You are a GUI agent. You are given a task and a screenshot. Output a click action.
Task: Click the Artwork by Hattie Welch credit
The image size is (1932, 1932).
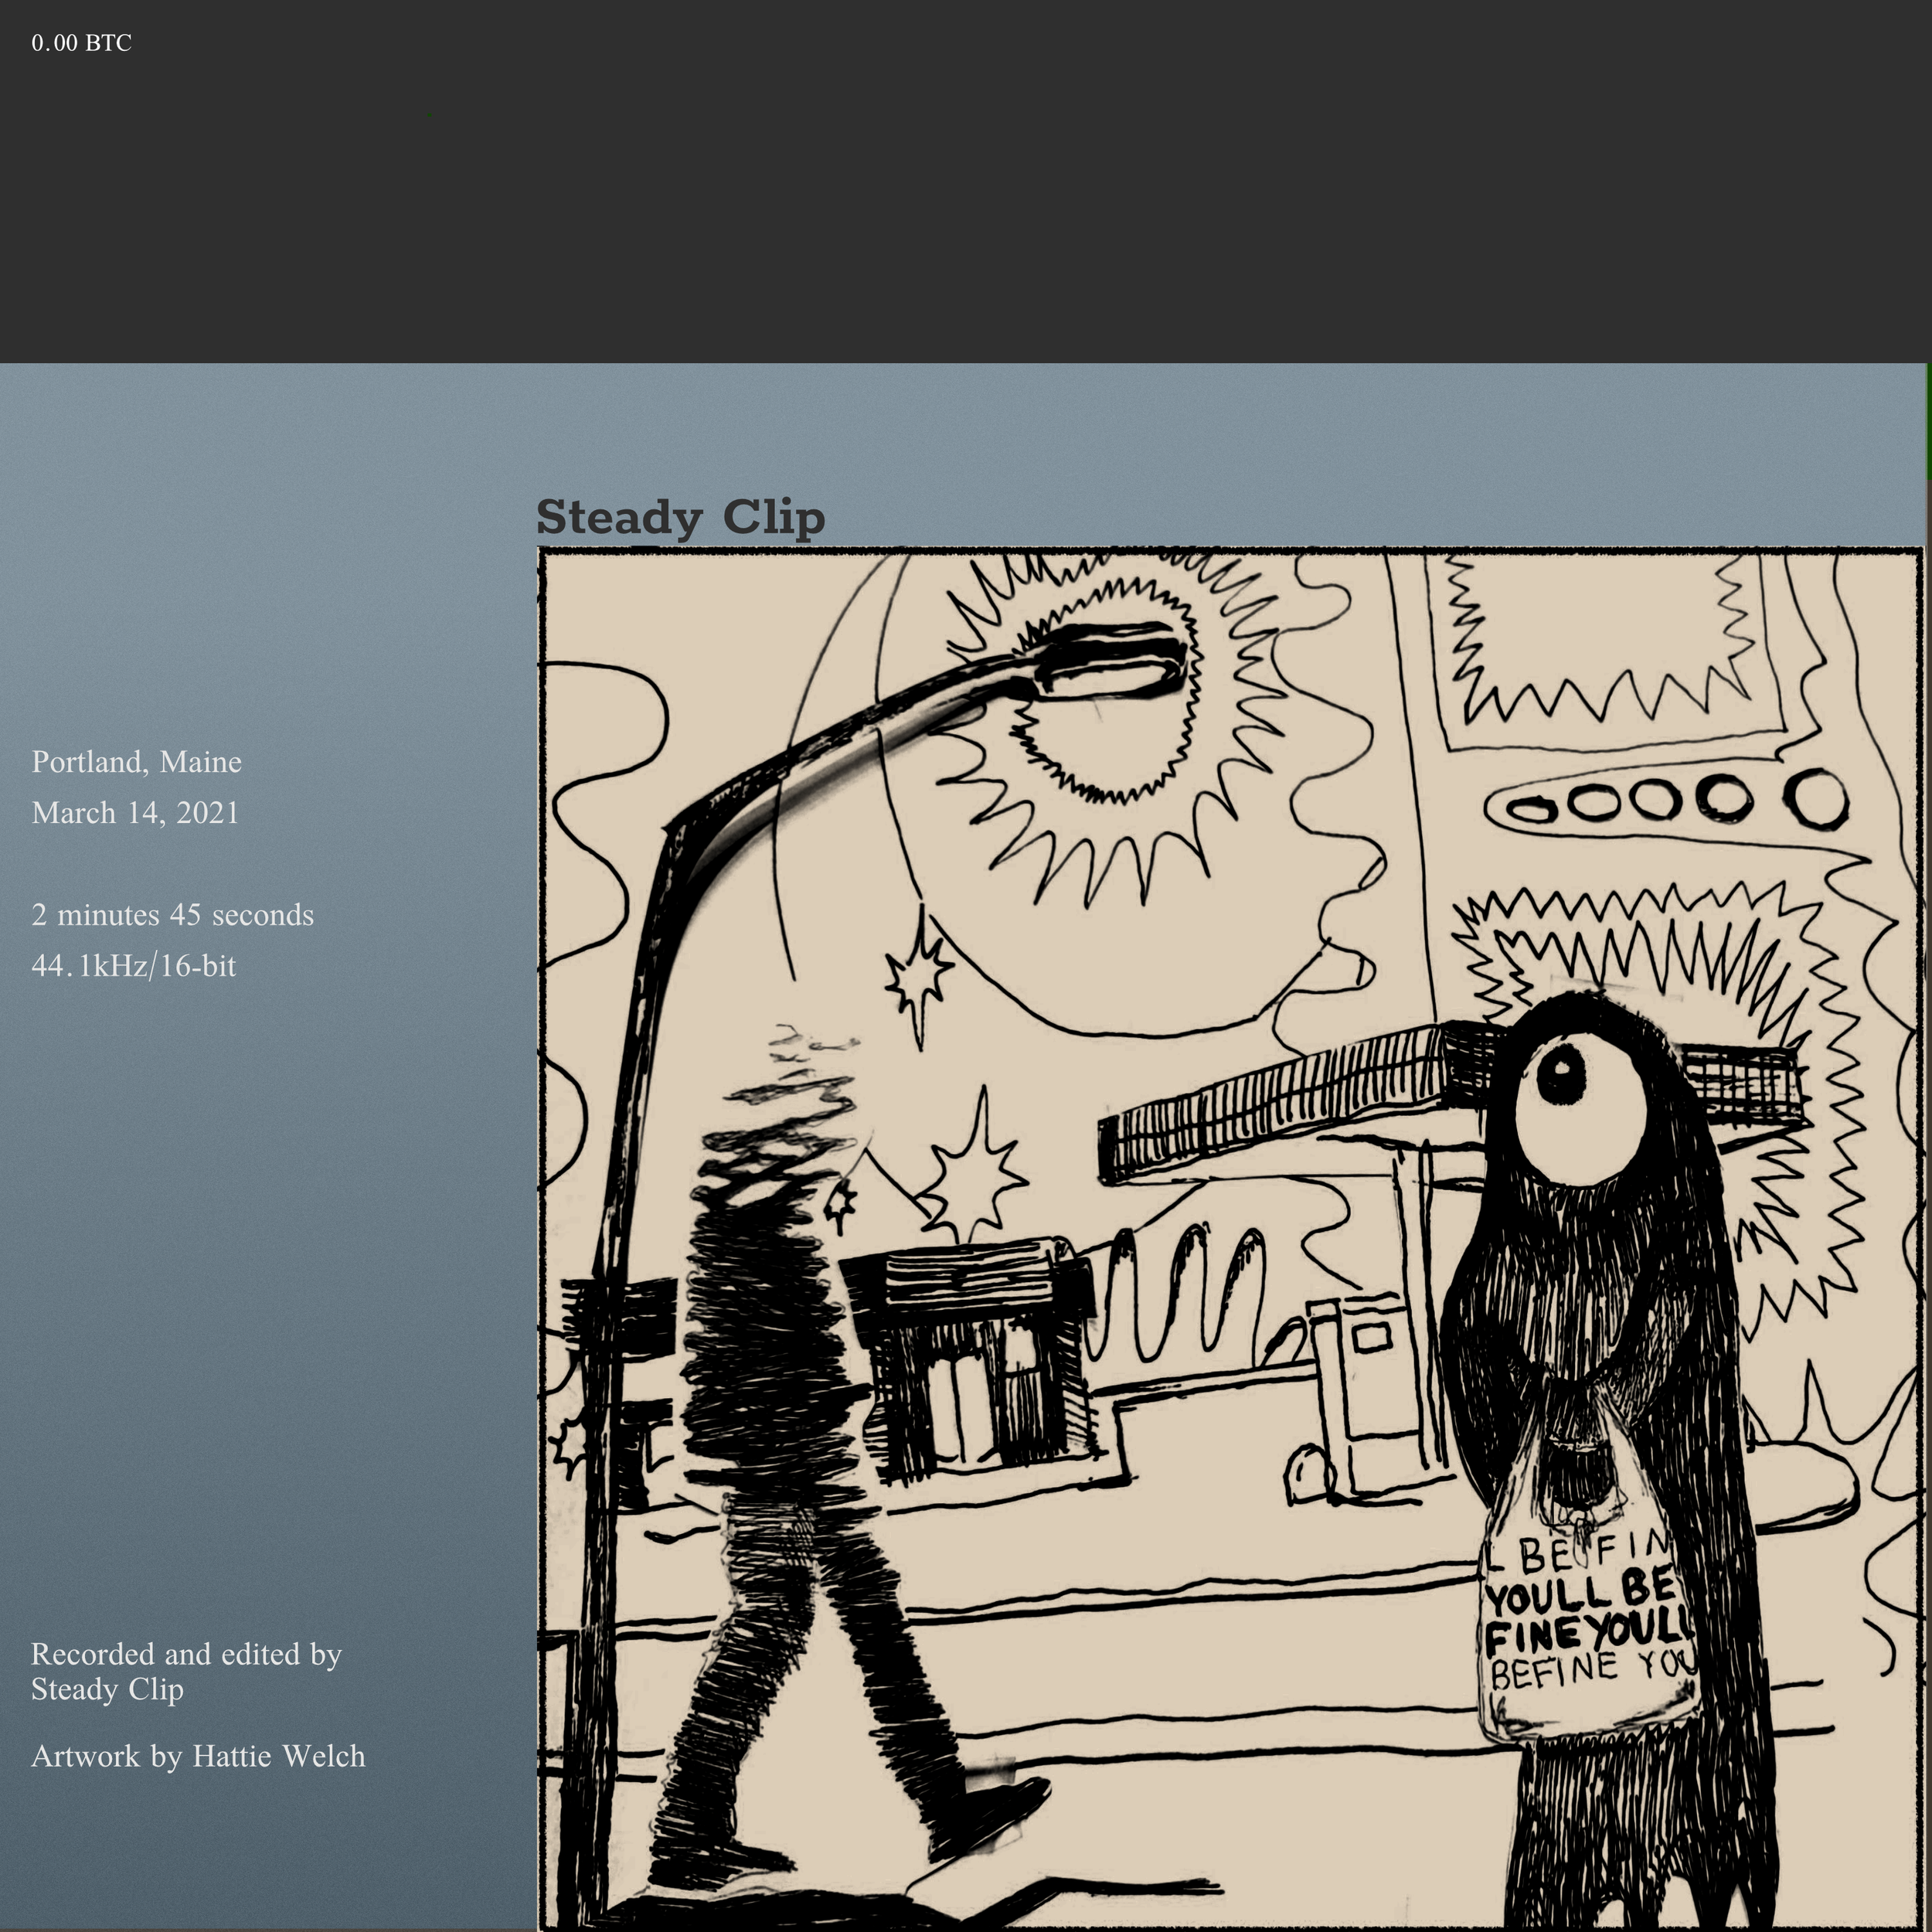(198, 1756)
